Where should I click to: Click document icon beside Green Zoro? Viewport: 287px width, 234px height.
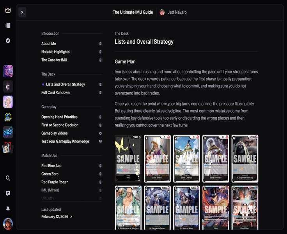click(100, 174)
